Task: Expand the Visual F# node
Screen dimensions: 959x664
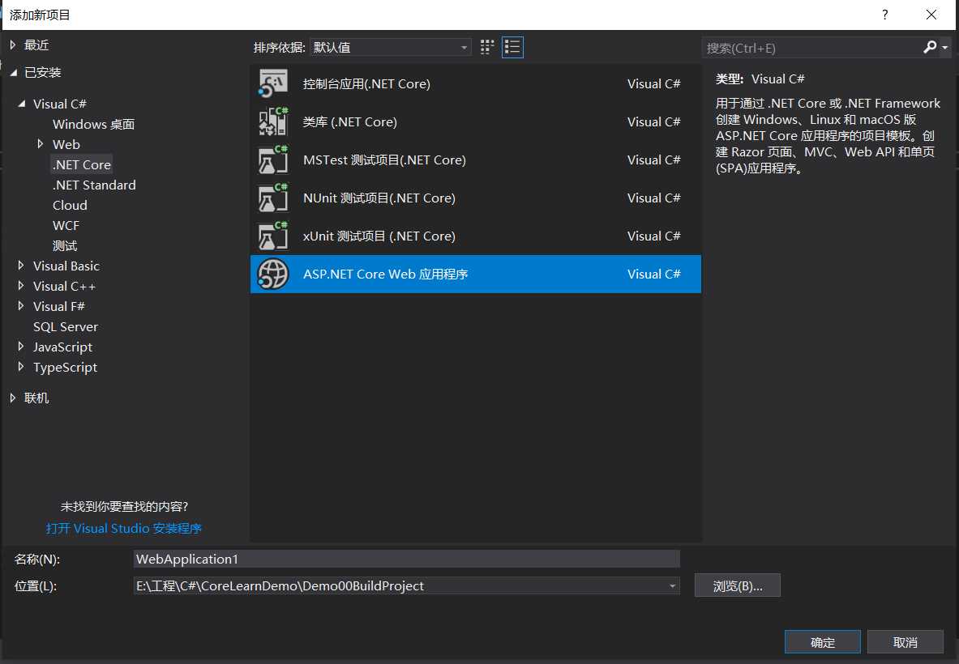Action: pos(21,306)
